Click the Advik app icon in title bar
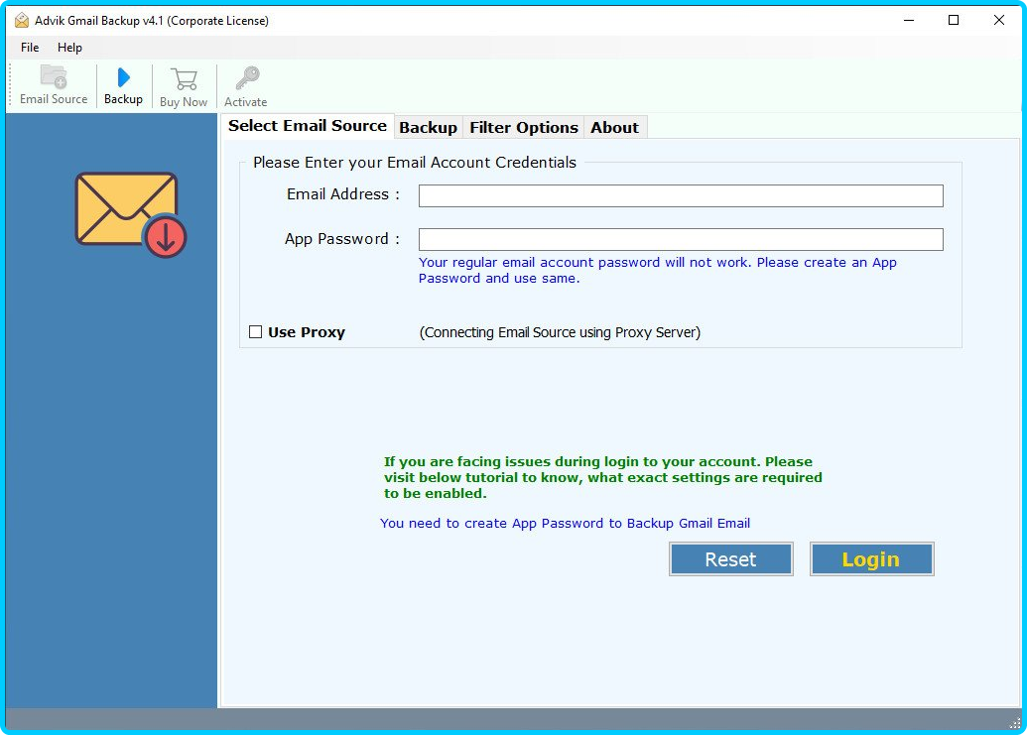This screenshot has width=1027, height=735. tap(21, 20)
